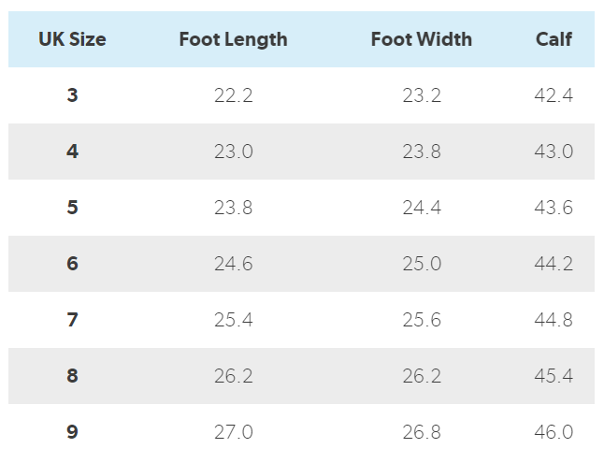
Task: Click the Calf column header
Action: 554,39
